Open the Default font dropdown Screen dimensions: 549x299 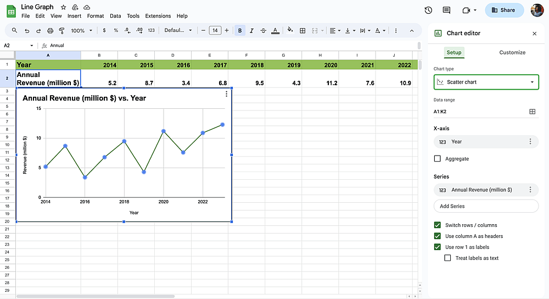tap(178, 30)
